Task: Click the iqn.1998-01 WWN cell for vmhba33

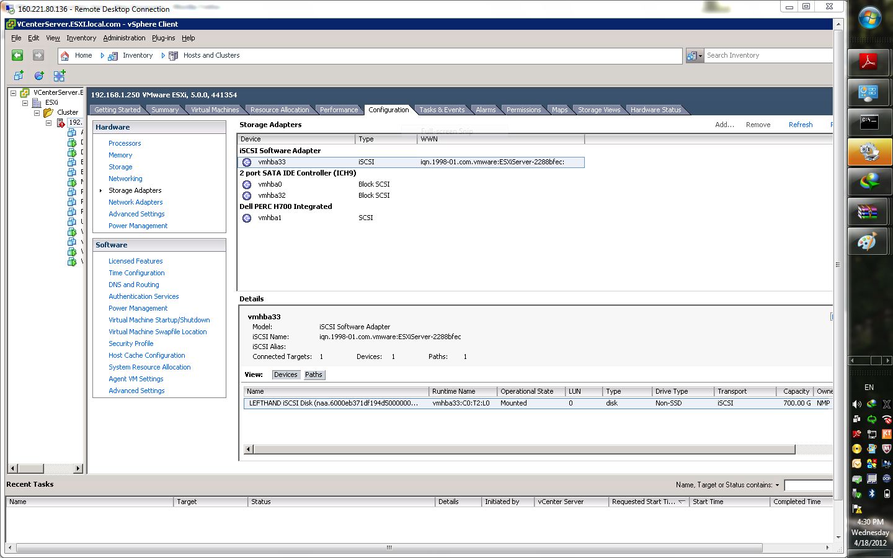Action: click(x=492, y=162)
